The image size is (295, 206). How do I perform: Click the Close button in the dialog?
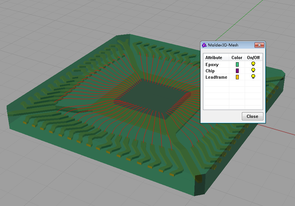(x=253, y=116)
